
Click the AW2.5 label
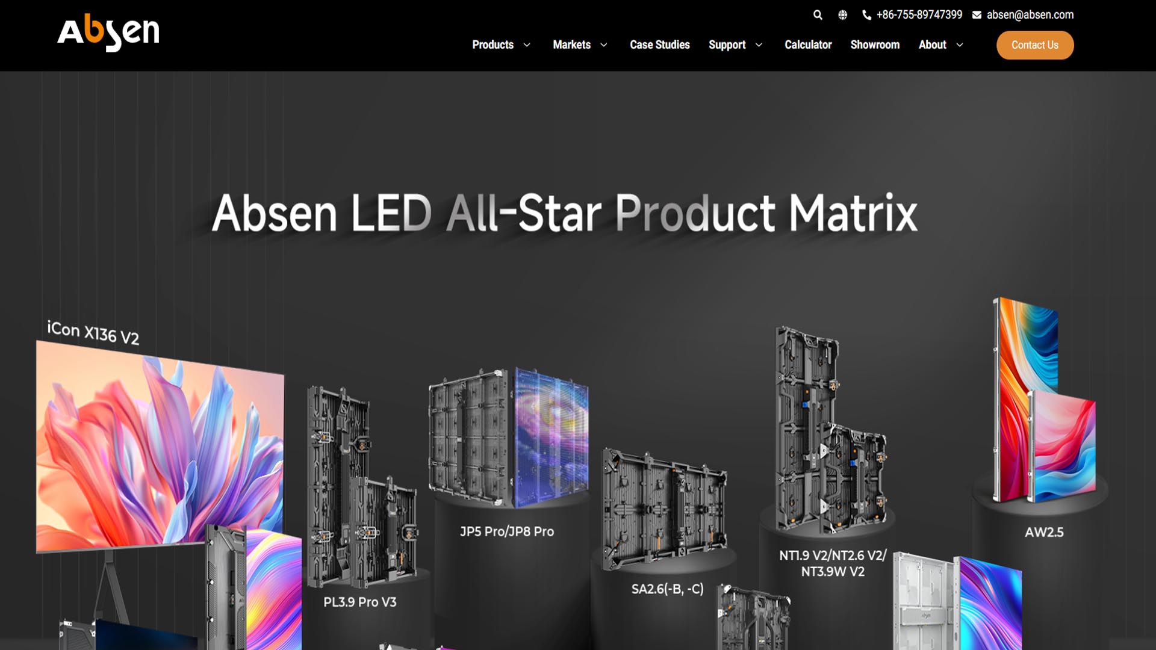tap(1044, 533)
